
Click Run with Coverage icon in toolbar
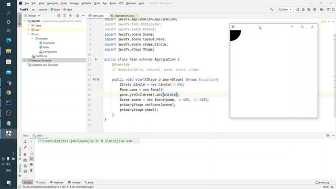(309, 9)
